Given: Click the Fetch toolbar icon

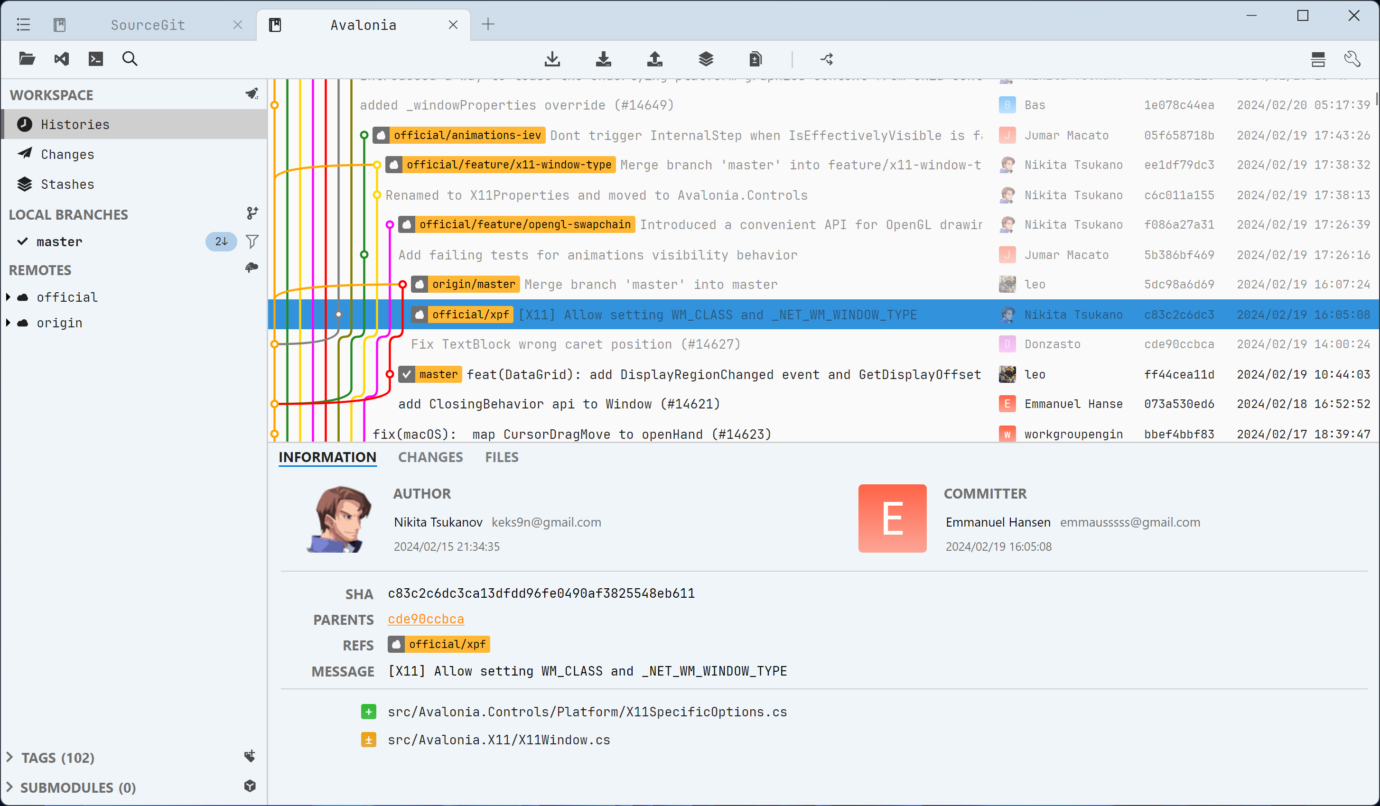Looking at the screenshot, I should pos(552,59).
